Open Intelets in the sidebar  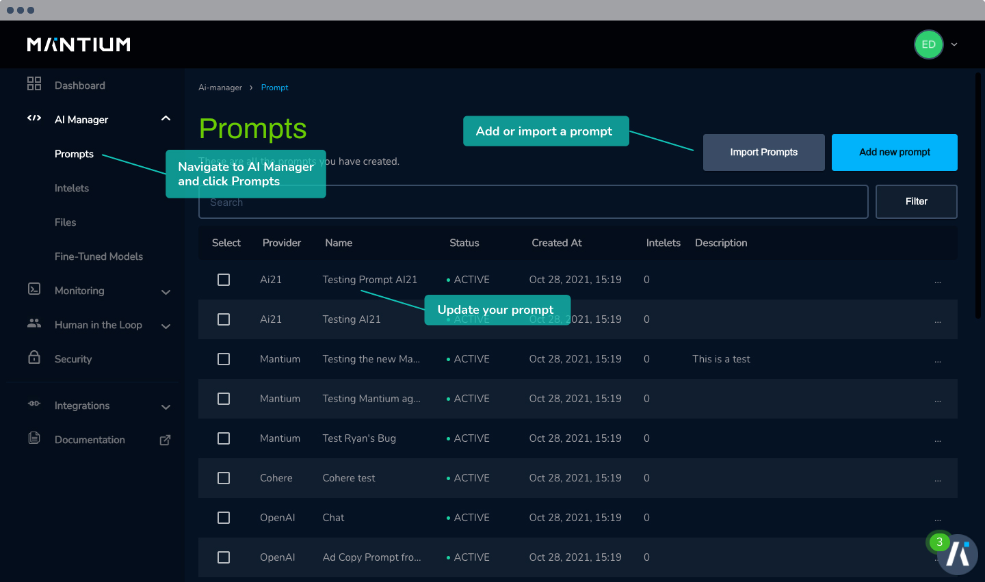coord(72,188)
